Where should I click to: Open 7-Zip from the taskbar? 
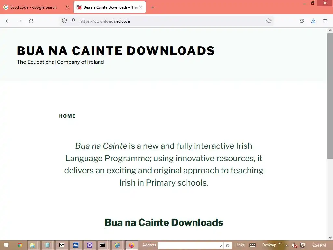(62, 245)
